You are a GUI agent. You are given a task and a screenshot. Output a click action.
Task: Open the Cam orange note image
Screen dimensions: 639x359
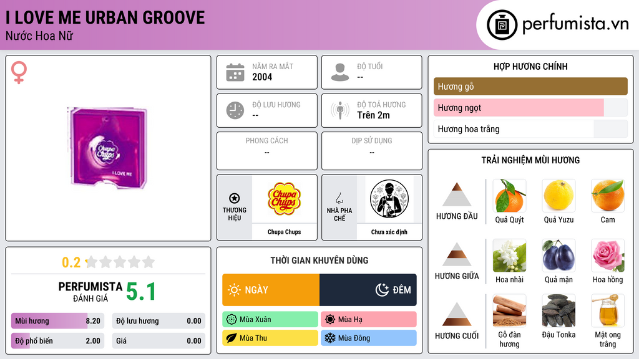pyautogui.click(x=608, y=196)
